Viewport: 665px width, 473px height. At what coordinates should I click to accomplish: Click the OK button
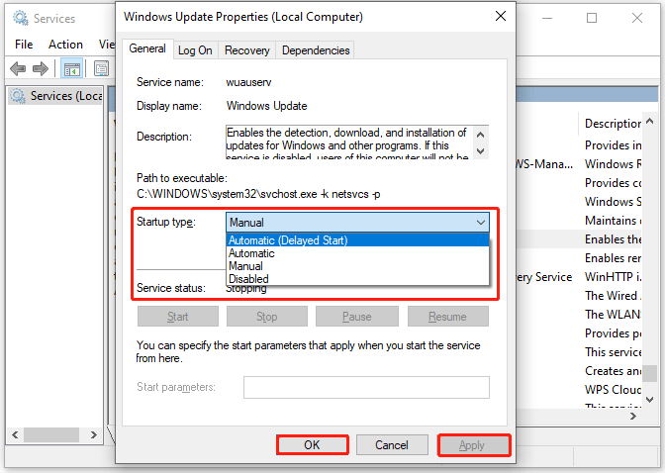312,444
